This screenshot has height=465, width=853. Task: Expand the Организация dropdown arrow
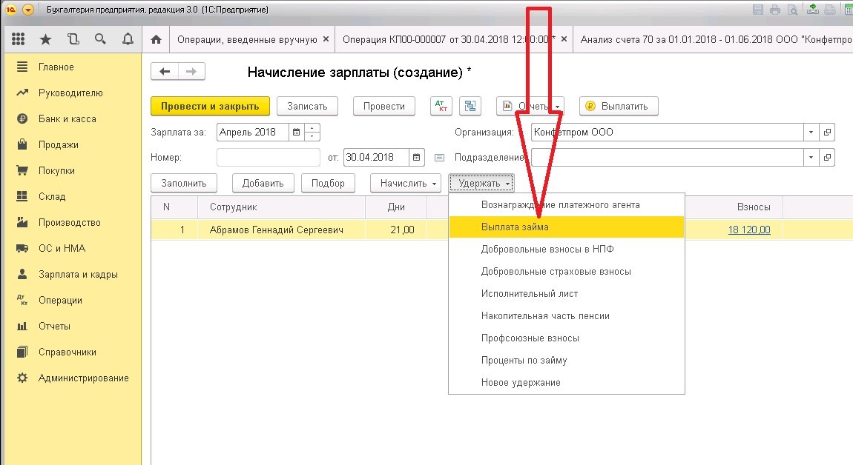(811, 132)
